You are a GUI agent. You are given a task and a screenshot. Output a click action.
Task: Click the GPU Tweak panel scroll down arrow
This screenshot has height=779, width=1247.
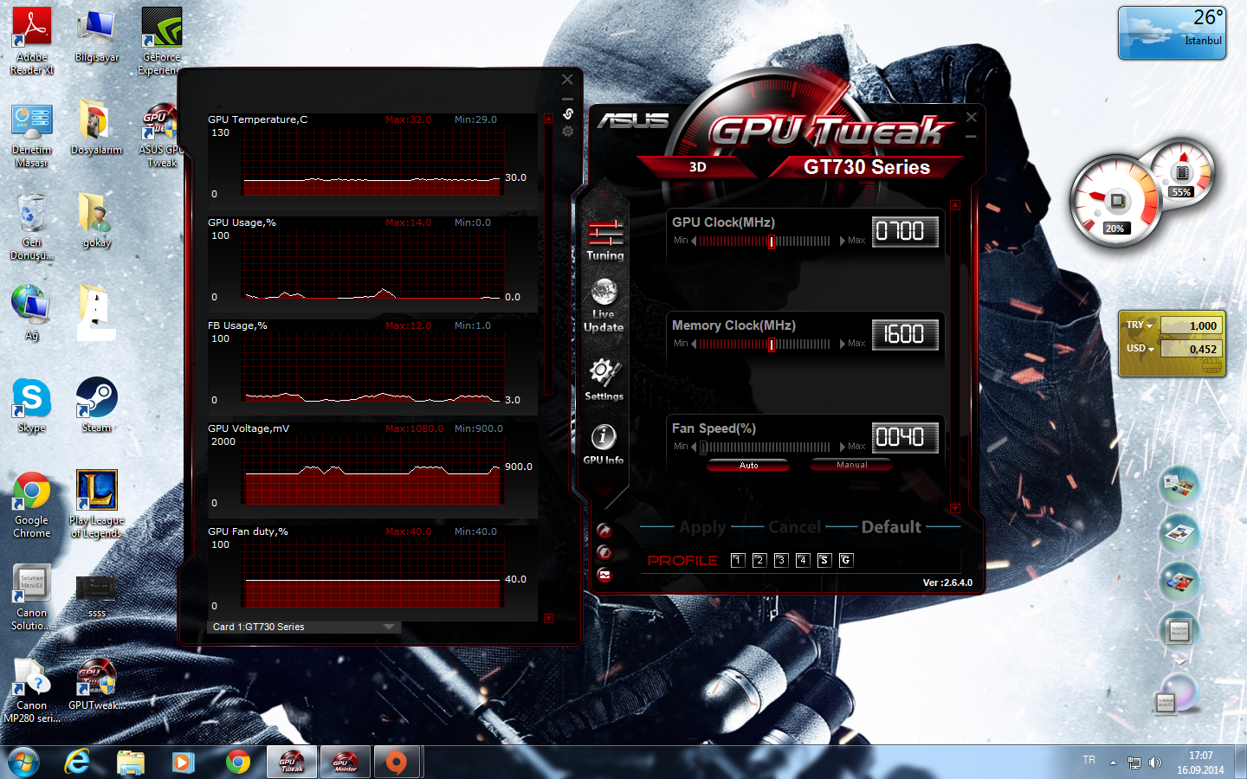(x=955, y=508)
